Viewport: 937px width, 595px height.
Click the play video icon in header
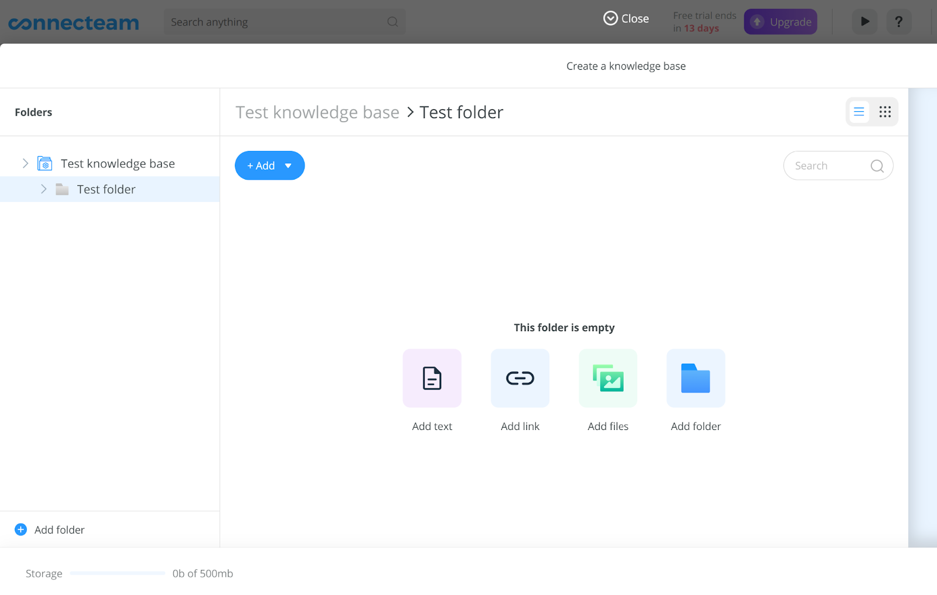(864, 22)
